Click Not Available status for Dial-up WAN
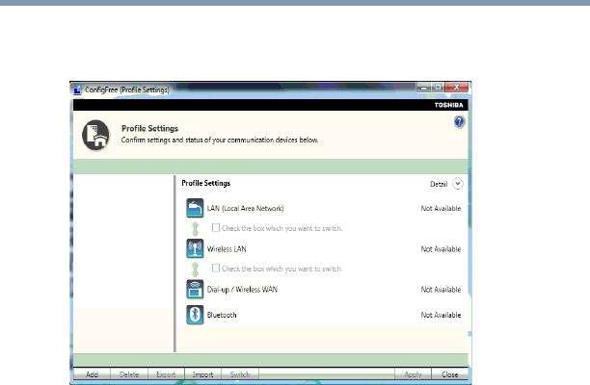 [441, 290]
